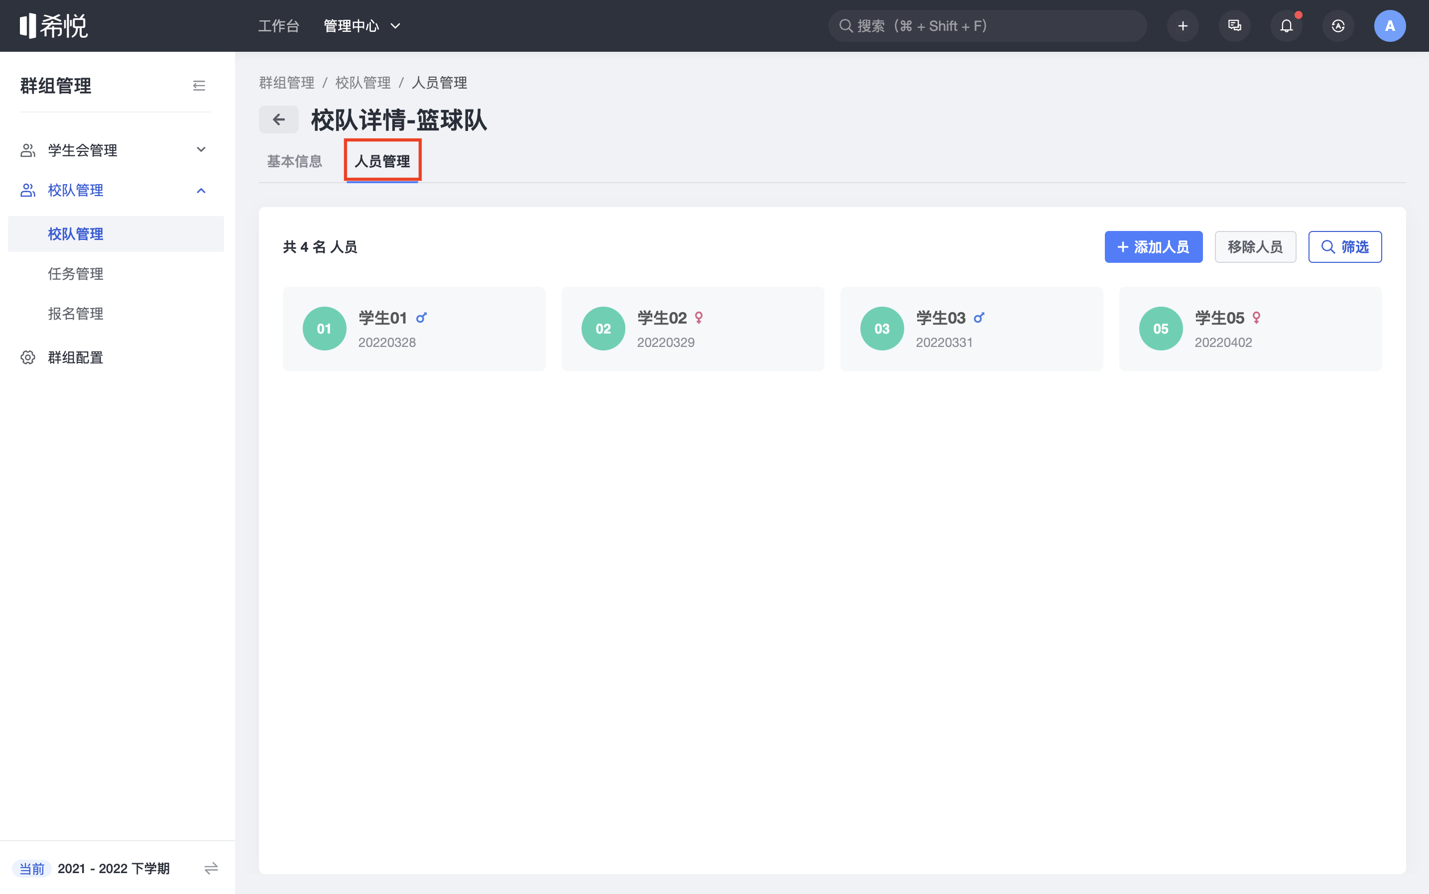Image resolution: width=1429 pixels, height=894 pixels.
Task: Click the male icon next to 学生03
Action: 979,318
